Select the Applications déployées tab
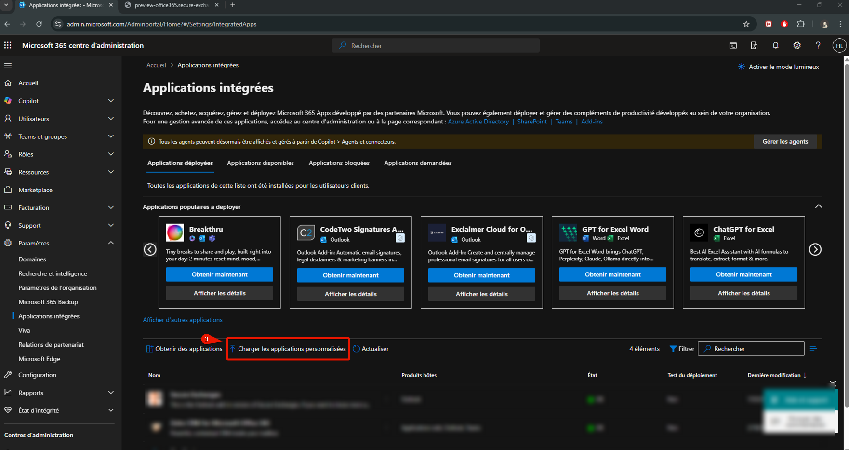The height and width of the screenshot is (450, 849). tap(180, 163)
